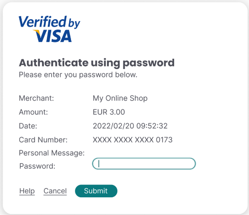Click the Card Number label
Viewport: 249px width, 215px height.
click(x=43, y=140)
